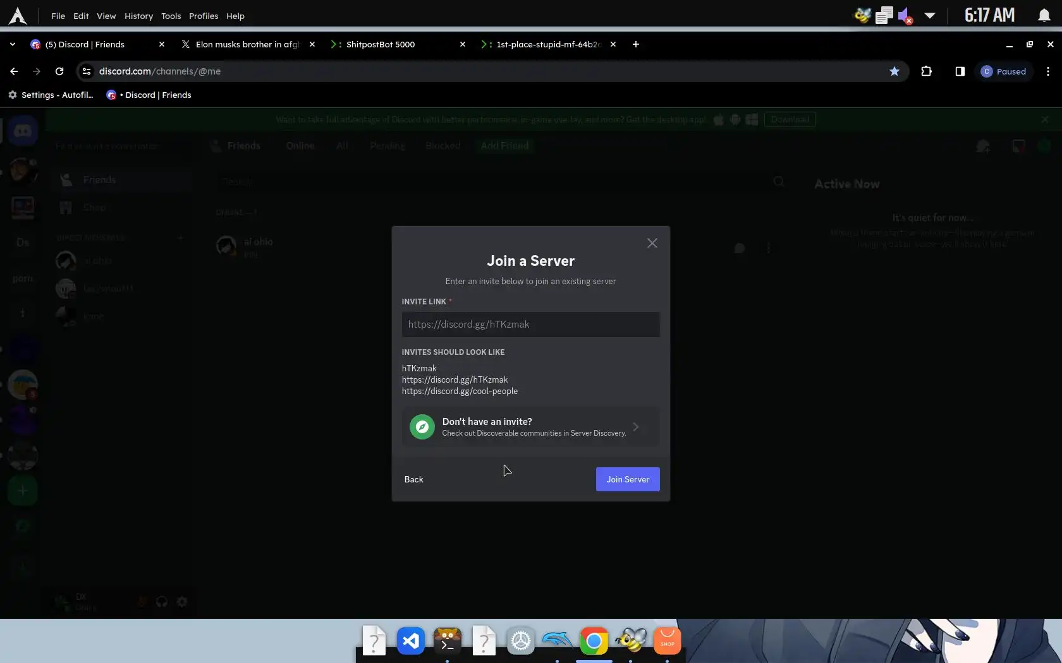Click the example text https://discord.gg/cool-people
The image size is (1062, 663).
(x=460, y=391)
